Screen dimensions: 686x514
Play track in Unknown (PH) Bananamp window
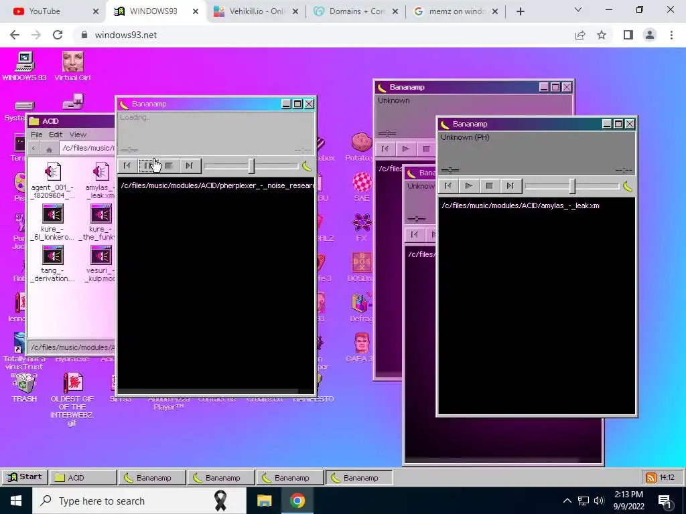pos(468,186)
